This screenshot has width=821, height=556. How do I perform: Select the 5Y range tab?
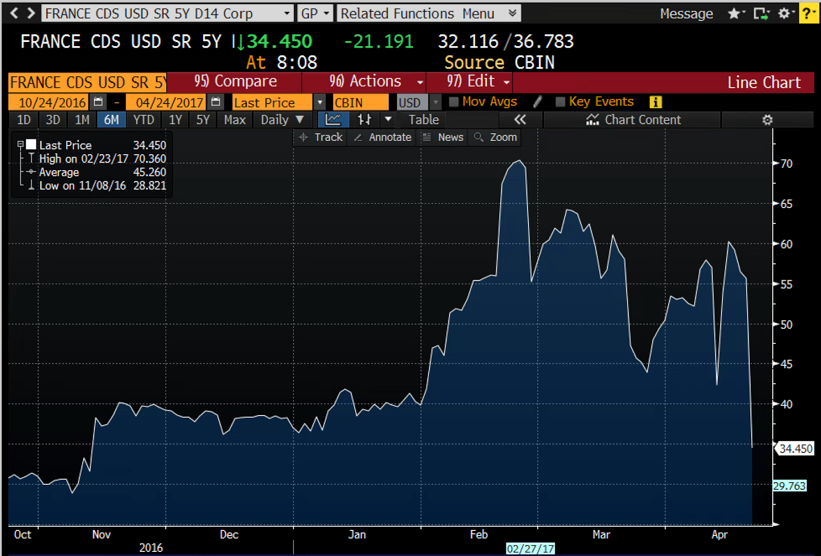[203, 119]
